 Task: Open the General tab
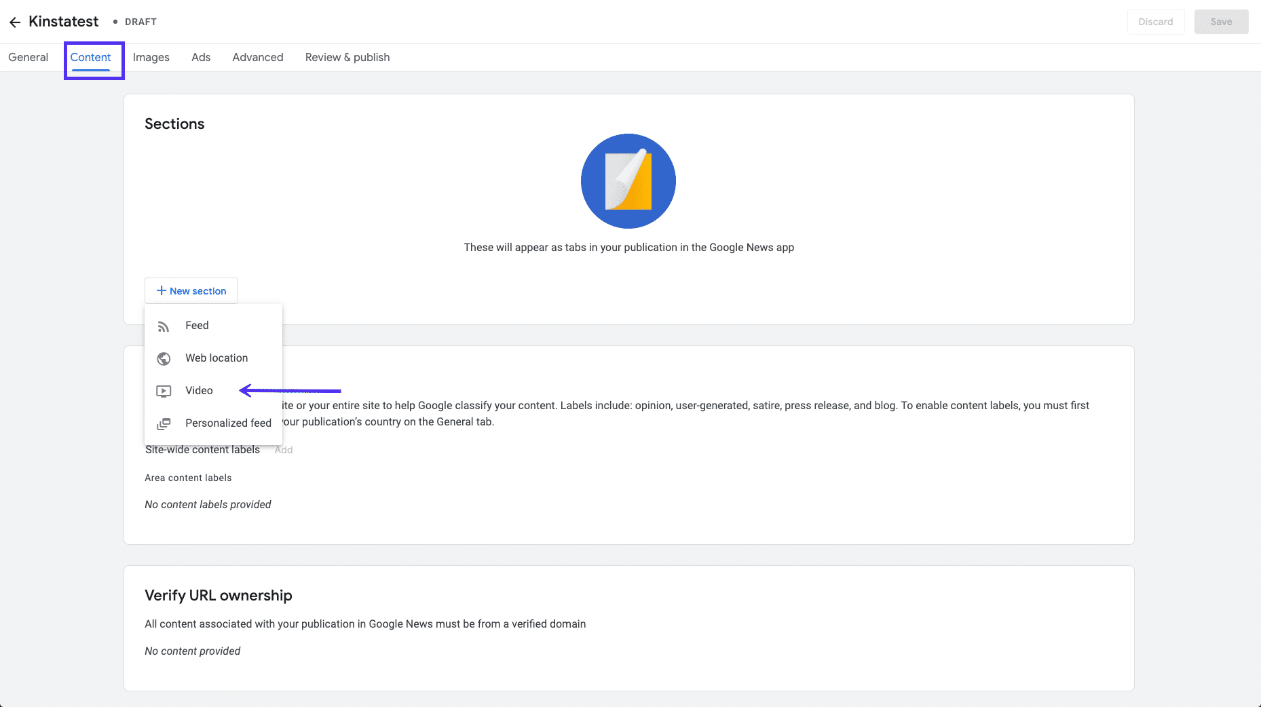[28, 58]
